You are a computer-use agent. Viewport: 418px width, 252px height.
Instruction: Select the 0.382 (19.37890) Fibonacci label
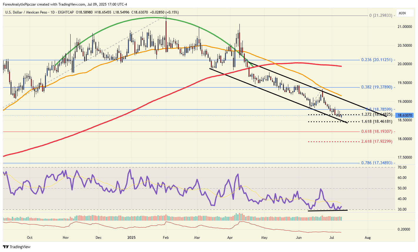point(377,87)
